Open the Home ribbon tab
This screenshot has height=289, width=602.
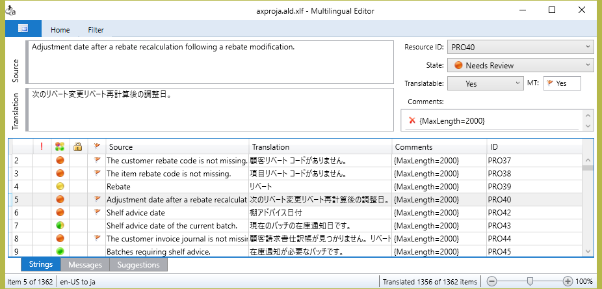[60, 29]
